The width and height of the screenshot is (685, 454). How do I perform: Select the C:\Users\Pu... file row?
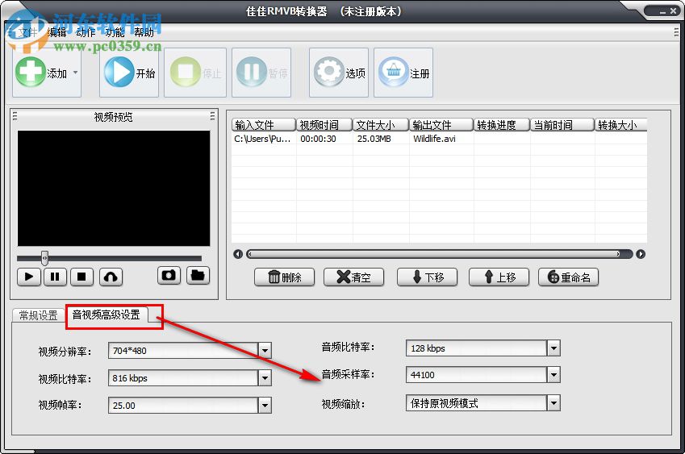pos(439,139)
